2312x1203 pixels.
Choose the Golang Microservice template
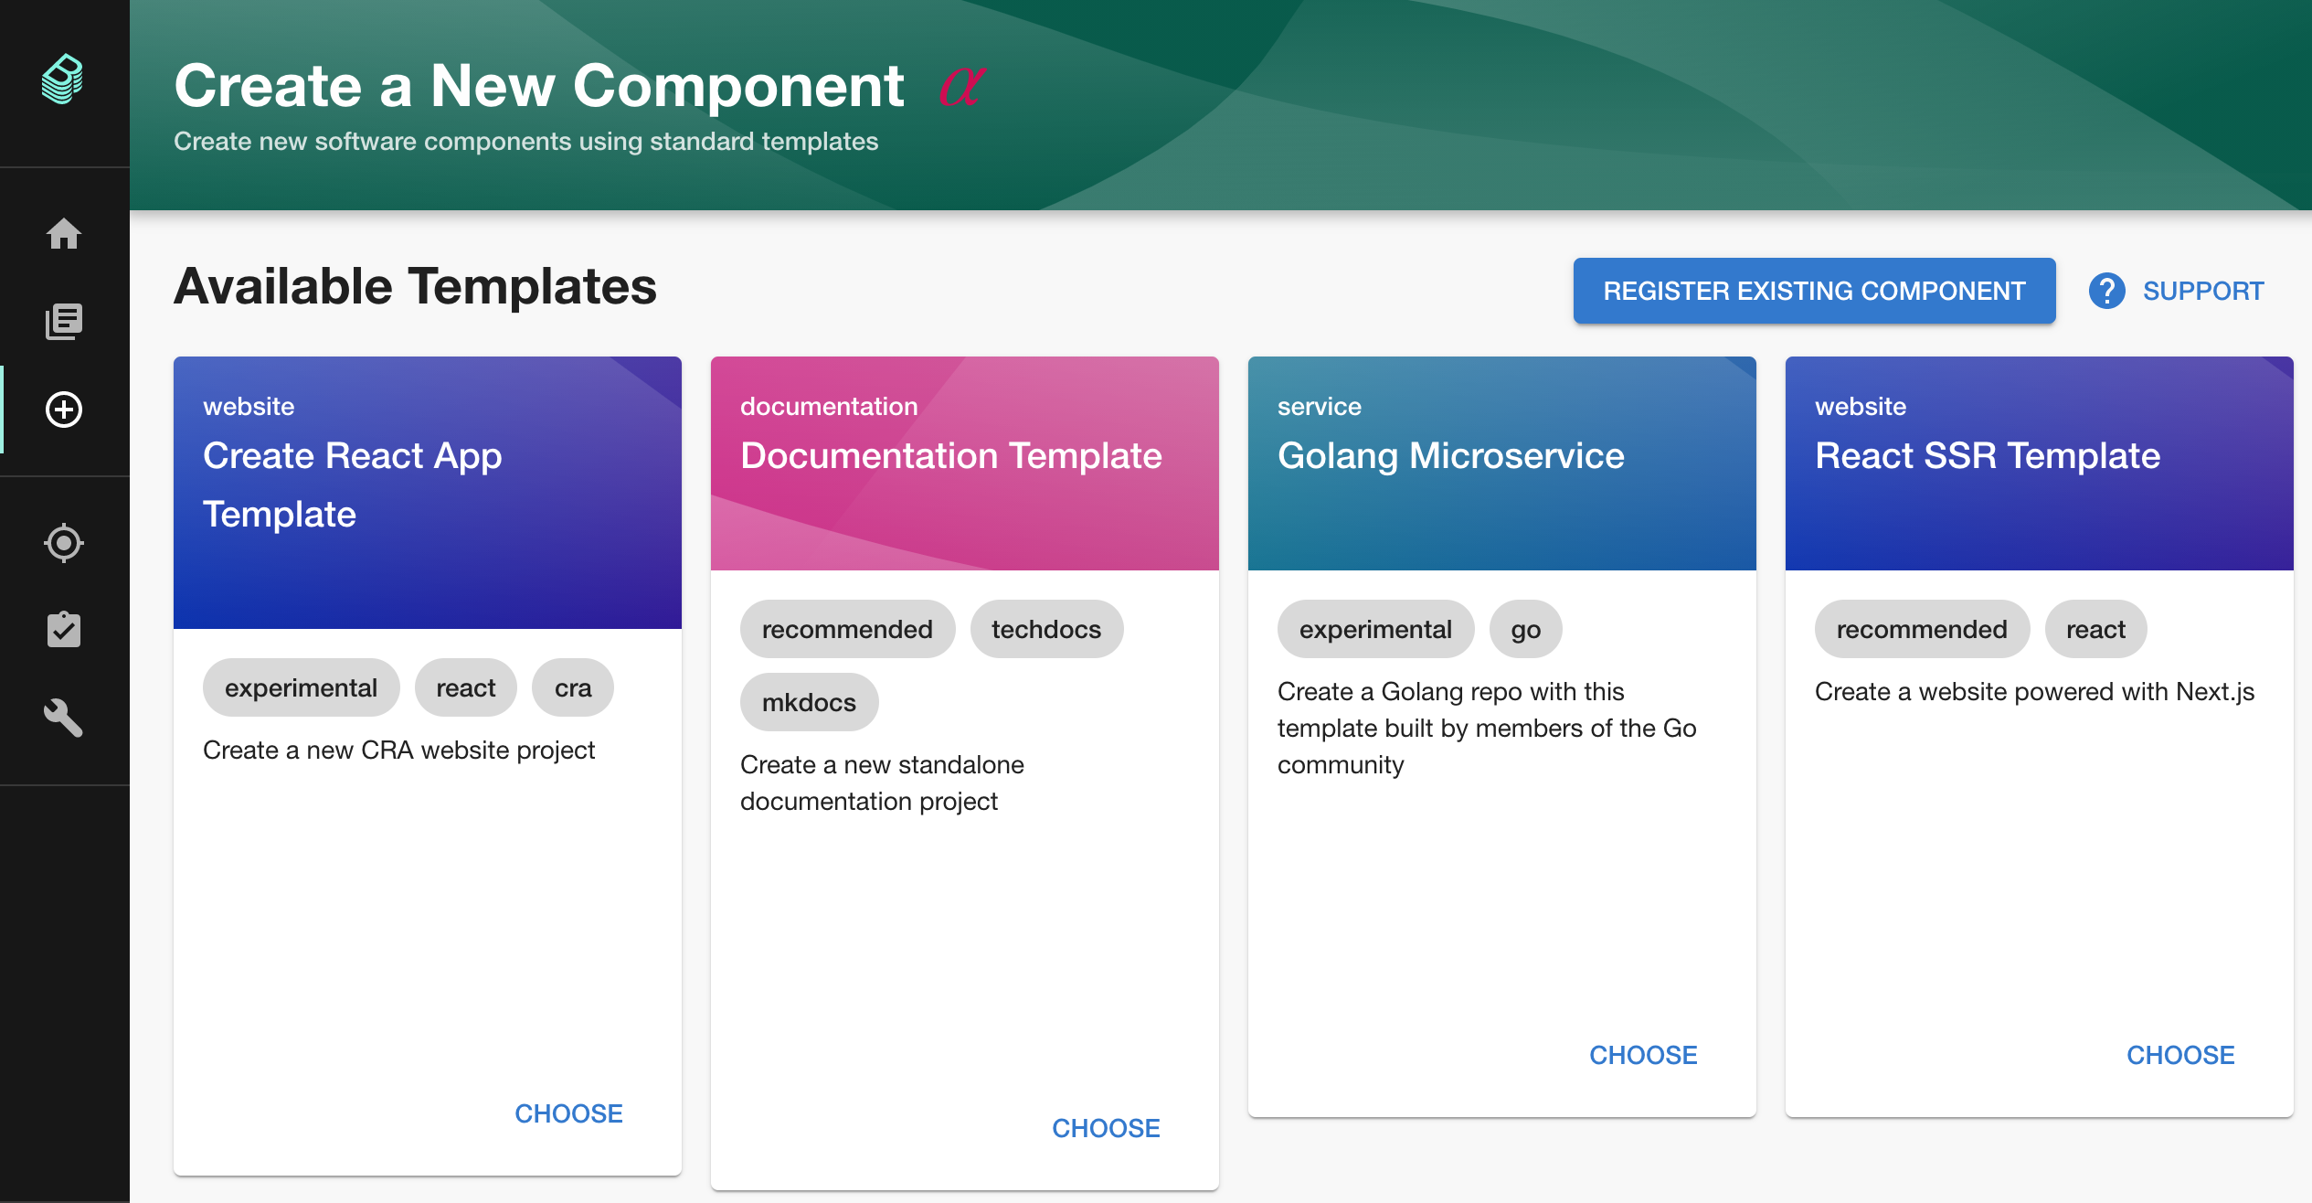(1643, 1055)
